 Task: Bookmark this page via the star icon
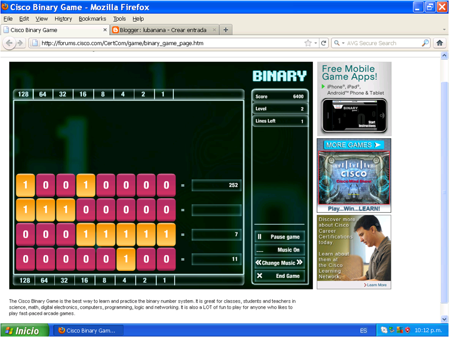[x=307, y=43]
